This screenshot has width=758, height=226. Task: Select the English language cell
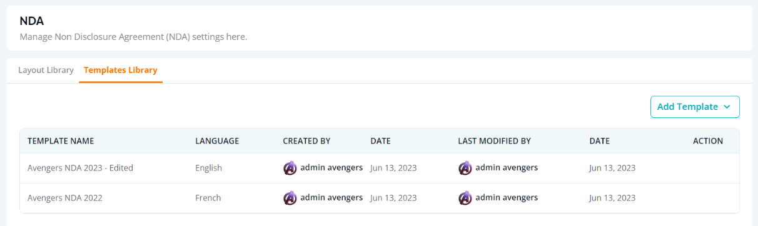[x=208, y=168]
